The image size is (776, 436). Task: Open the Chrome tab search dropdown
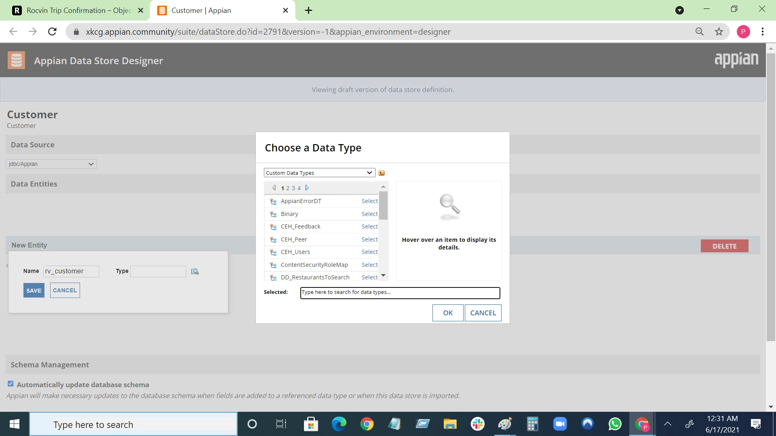680,10
